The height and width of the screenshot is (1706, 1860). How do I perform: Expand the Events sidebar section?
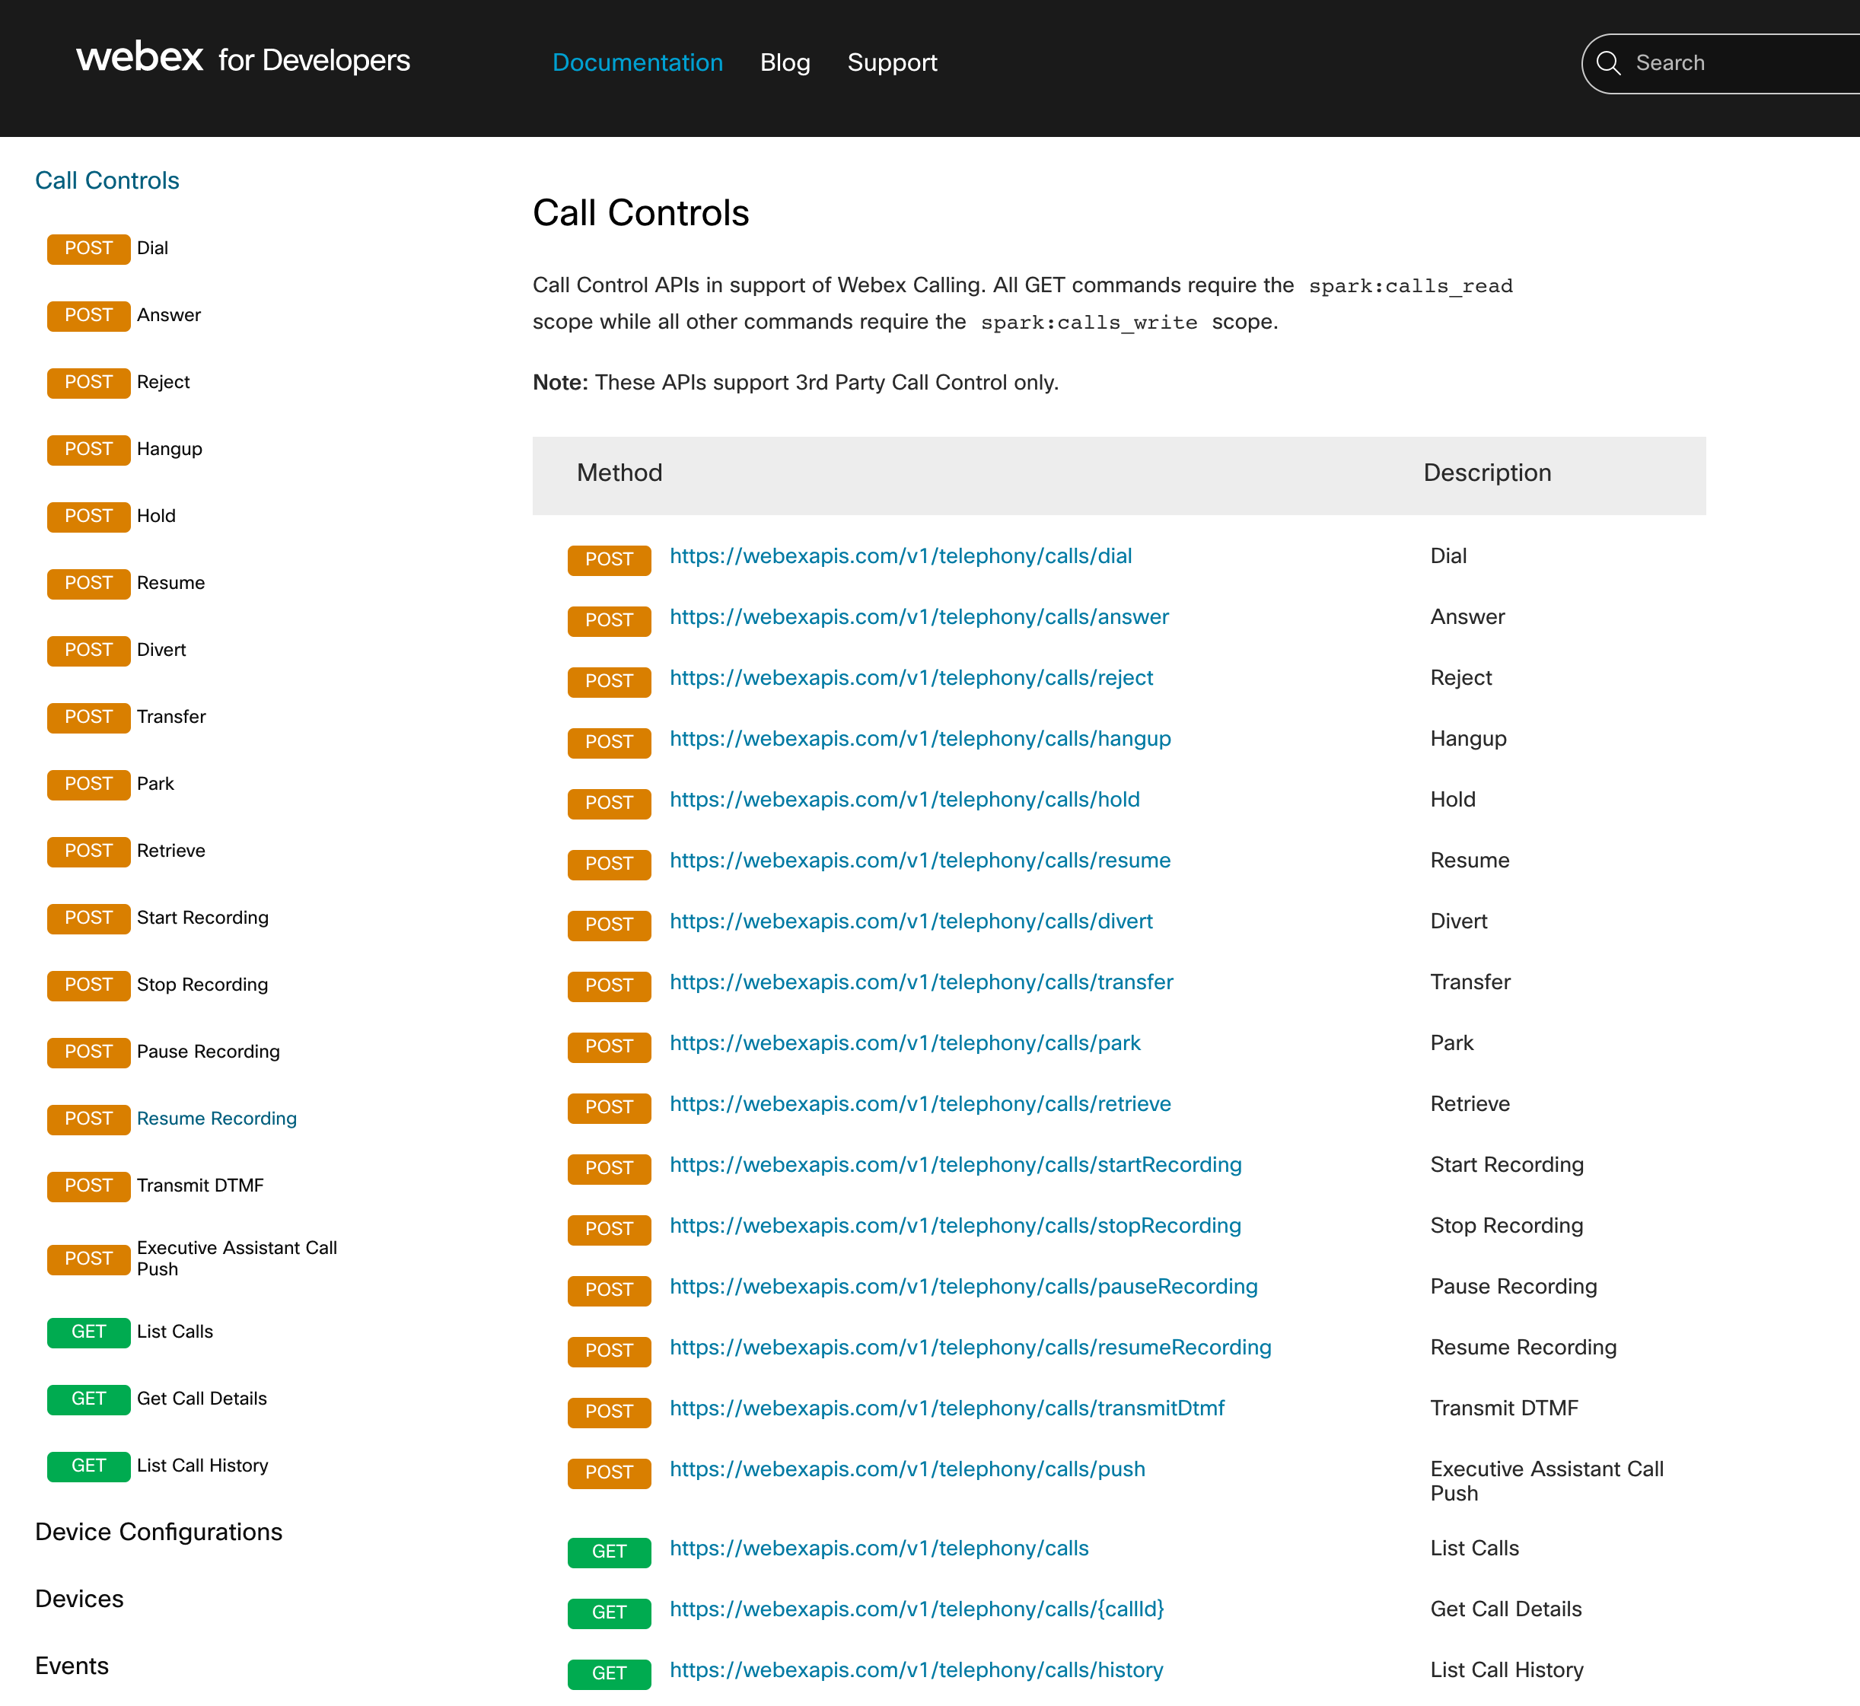pyautogui.click(x=72, y=1666)
